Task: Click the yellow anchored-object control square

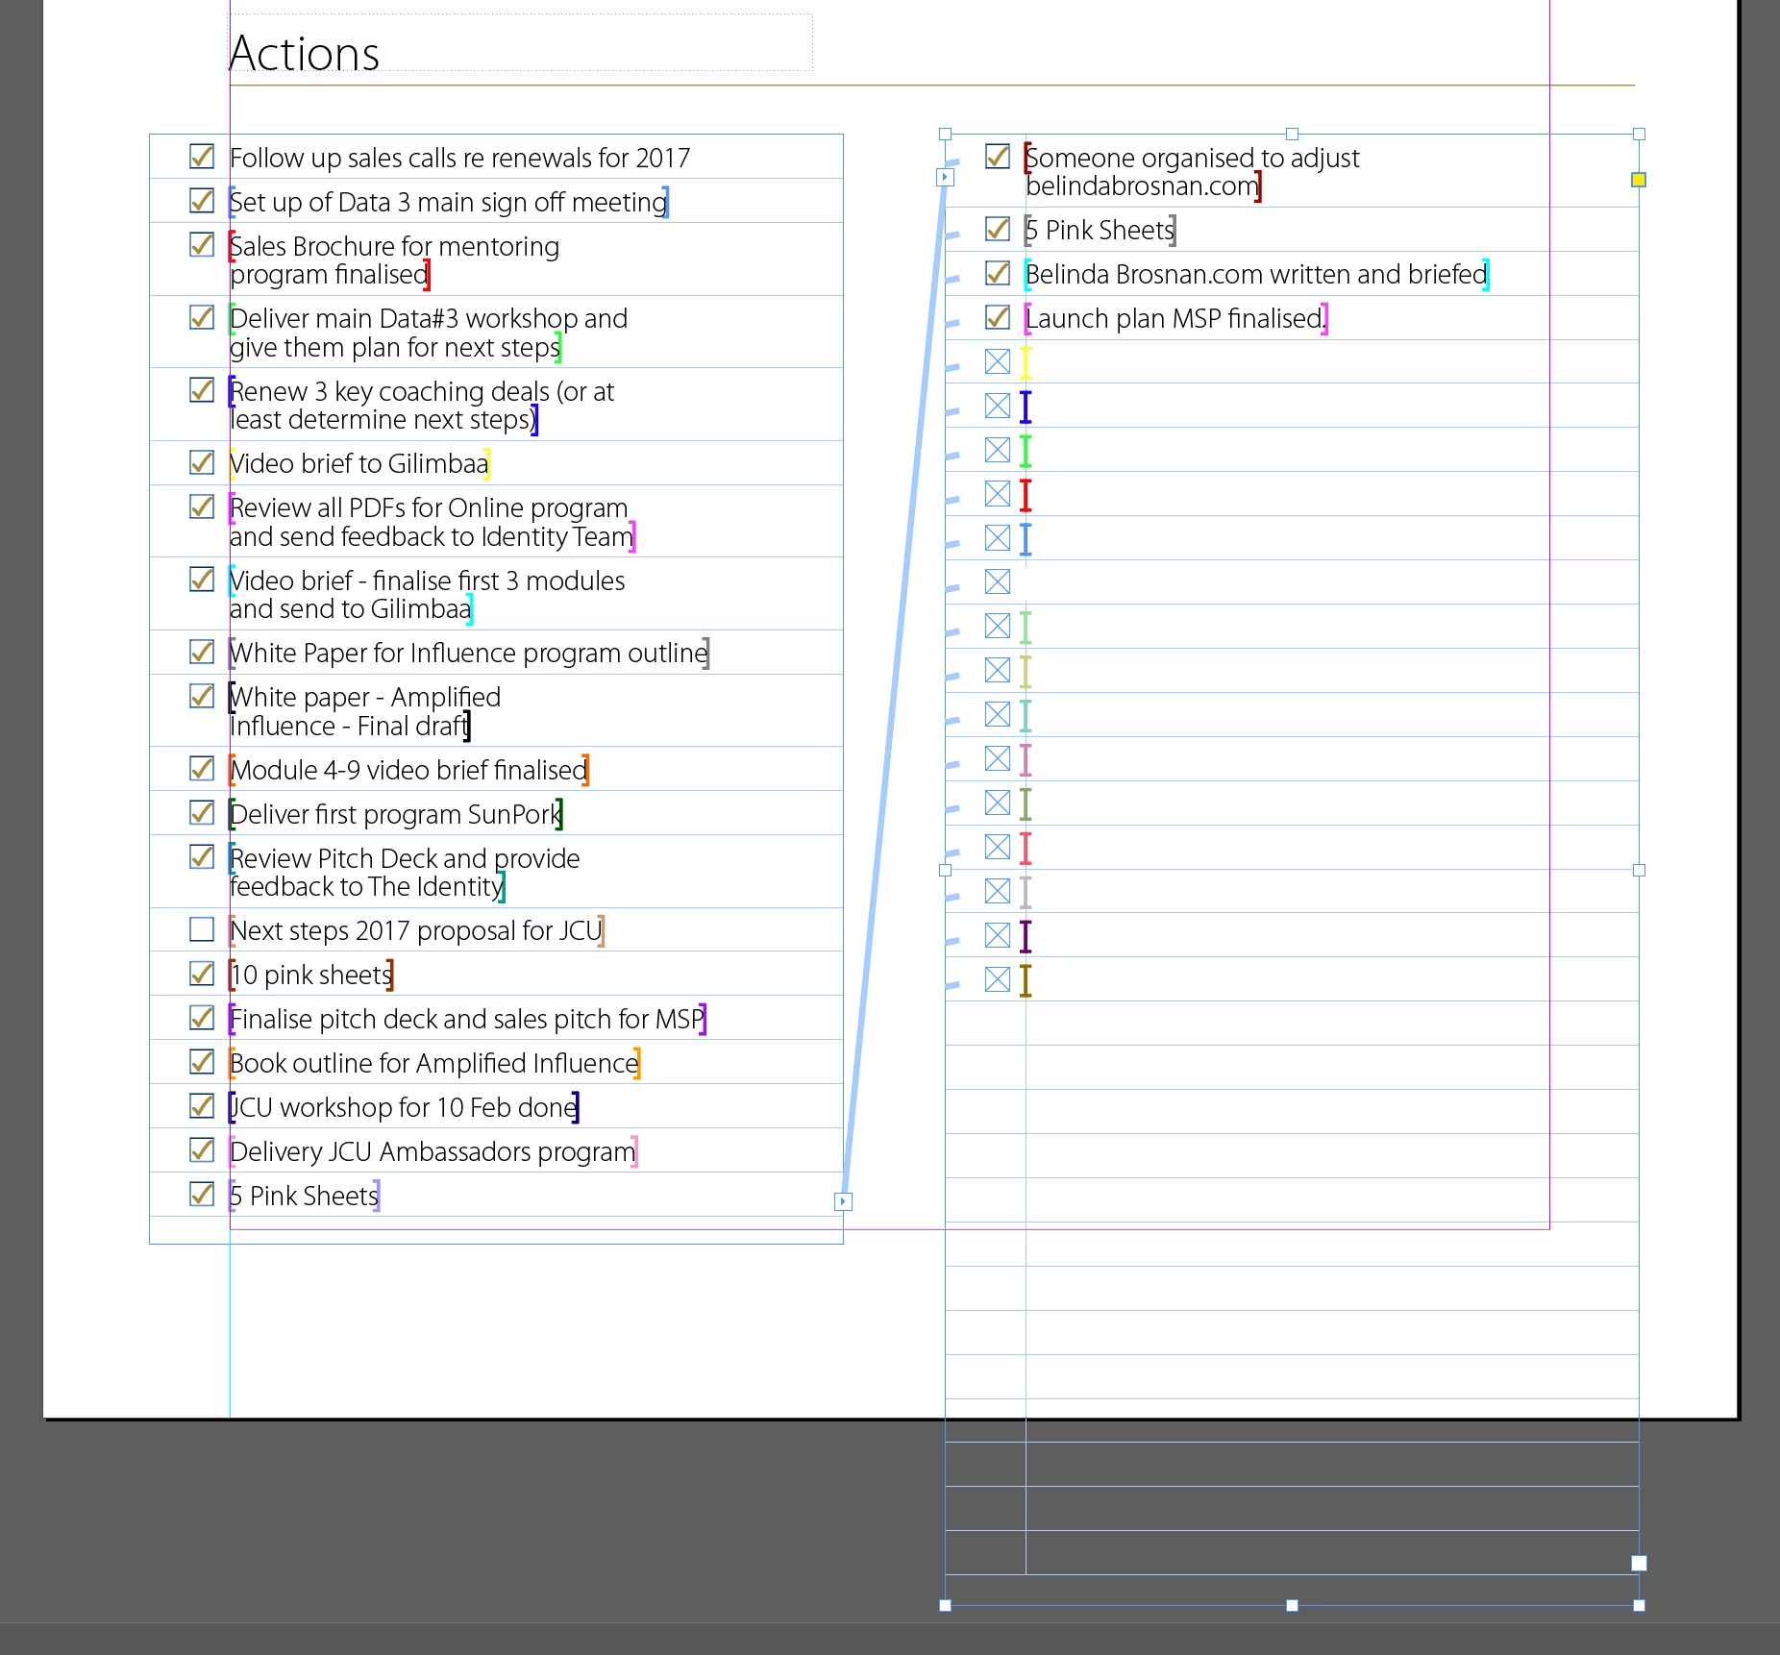Action: click(1639, 180)
